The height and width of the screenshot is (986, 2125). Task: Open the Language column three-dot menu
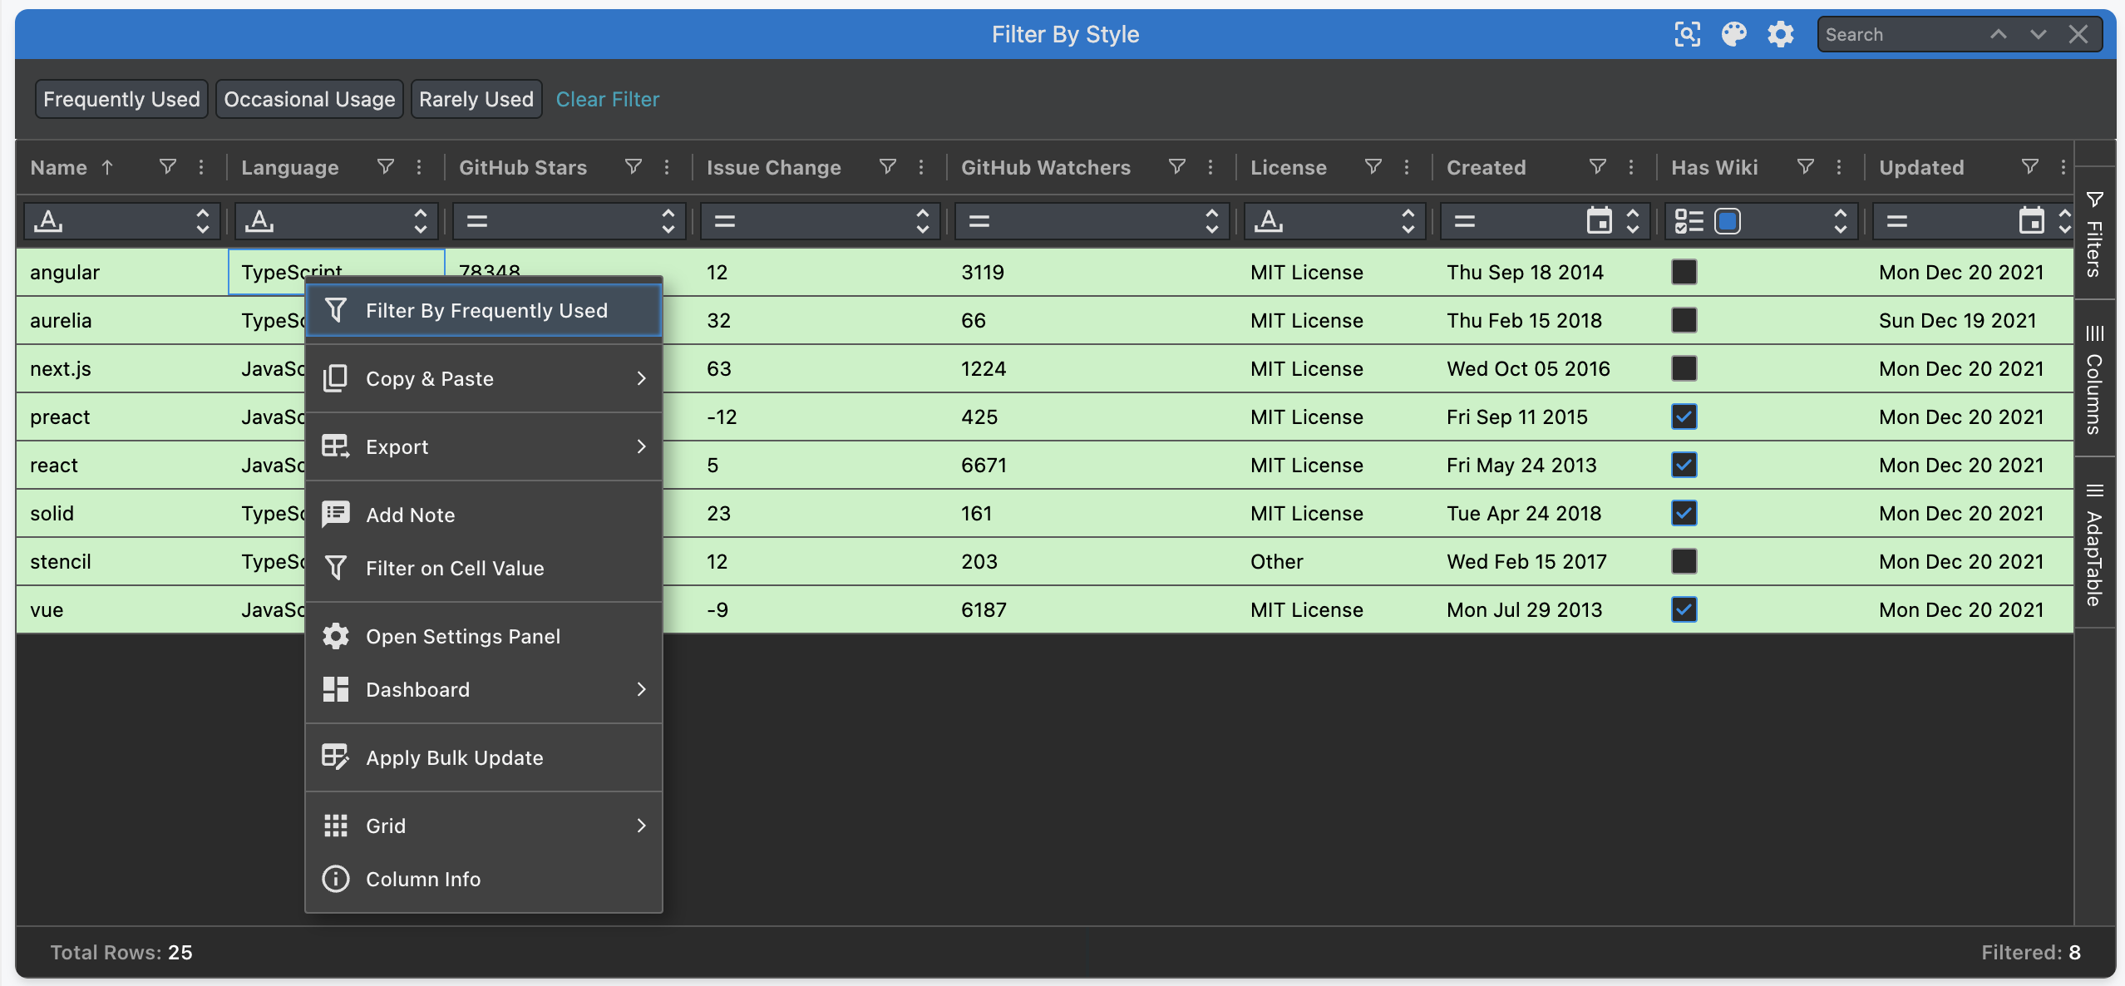coord(419,167)
